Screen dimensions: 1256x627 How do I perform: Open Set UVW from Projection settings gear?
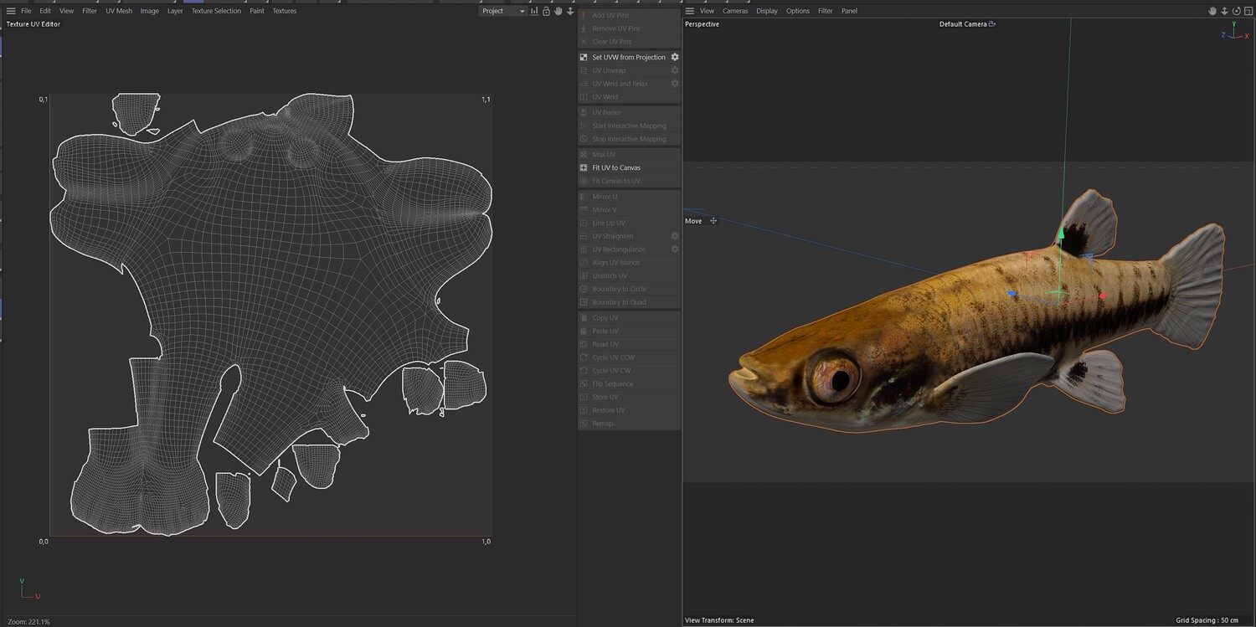(x=675, y=57)
